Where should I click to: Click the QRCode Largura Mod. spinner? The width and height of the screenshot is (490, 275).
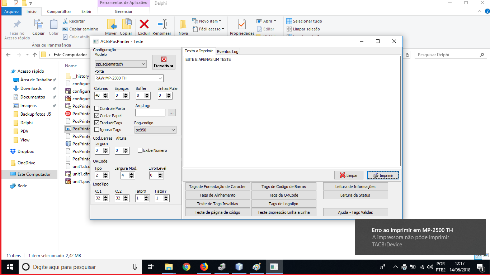(x=128, y=175)
